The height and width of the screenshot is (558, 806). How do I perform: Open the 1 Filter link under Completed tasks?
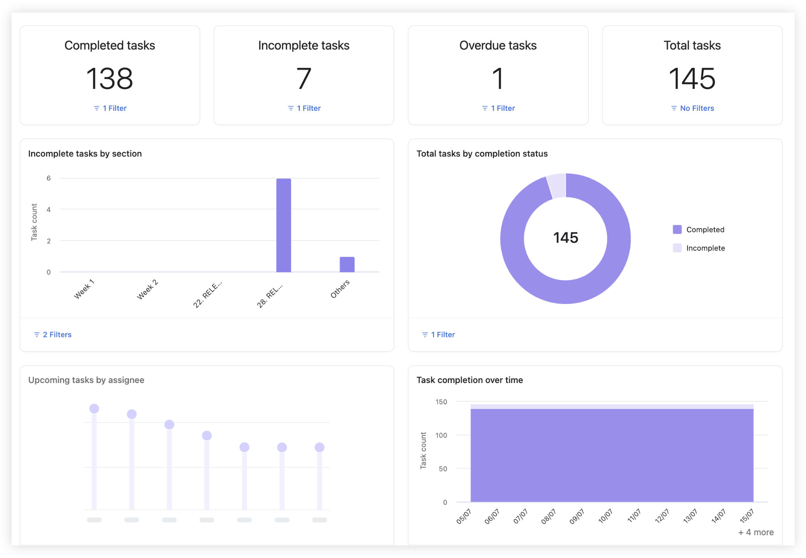[115, 108]
